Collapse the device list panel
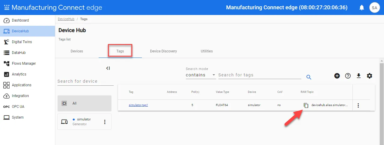 coord(108,68)
